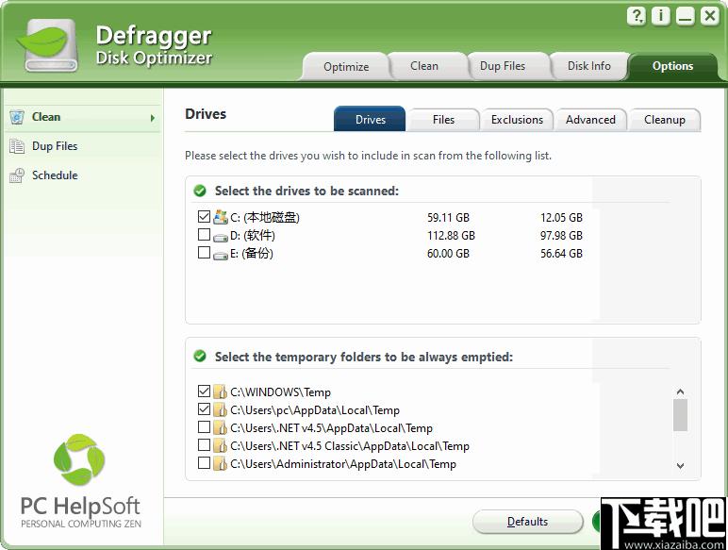Open the Disk Info tab
The width and height of the screenshot is (728, 550).
click(588, 66)
